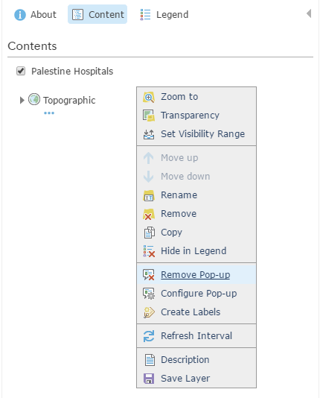Switch to the Legend tab

point(164,14)
